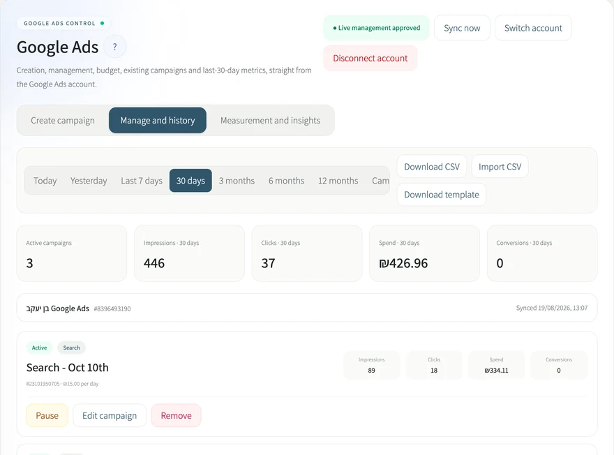The image size is (614, 455).
Task: Click the GOOGLE ADS CONTROL header badge
Action: 63,23
